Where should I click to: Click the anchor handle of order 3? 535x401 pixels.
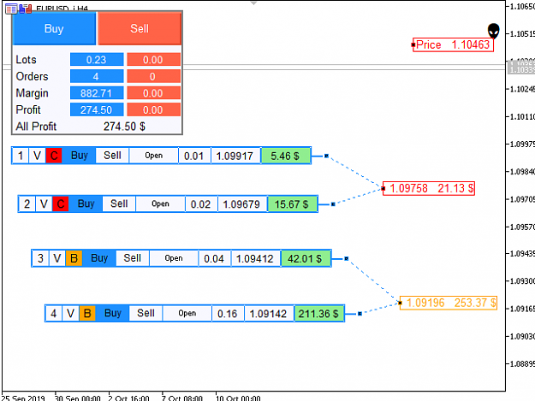[x=347, y=258]
